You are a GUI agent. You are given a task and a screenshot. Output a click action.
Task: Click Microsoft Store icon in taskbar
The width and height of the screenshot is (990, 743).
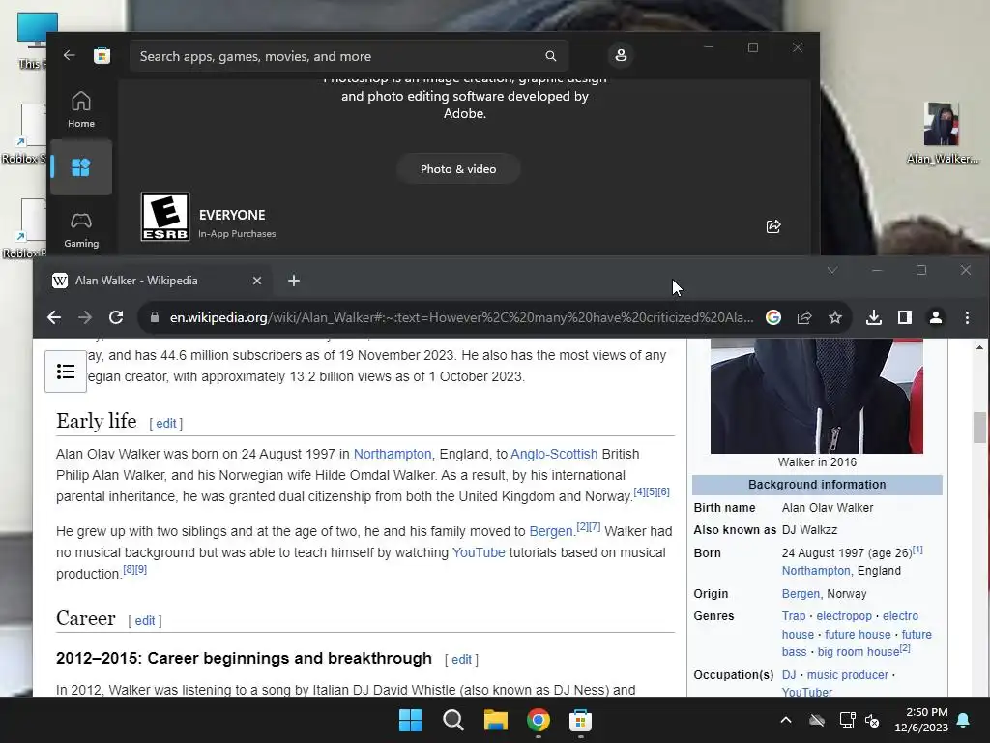580,720
